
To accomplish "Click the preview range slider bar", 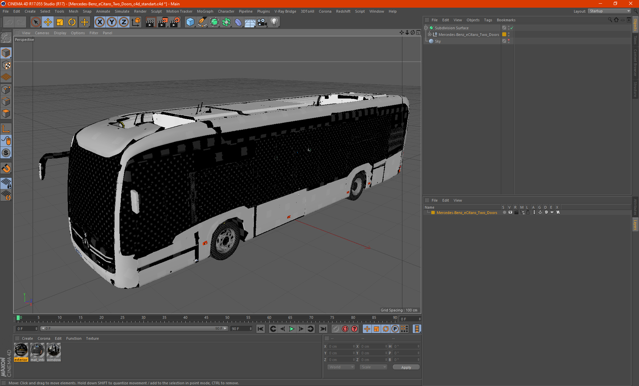I will pyautogui.click(x=134, y=328).
